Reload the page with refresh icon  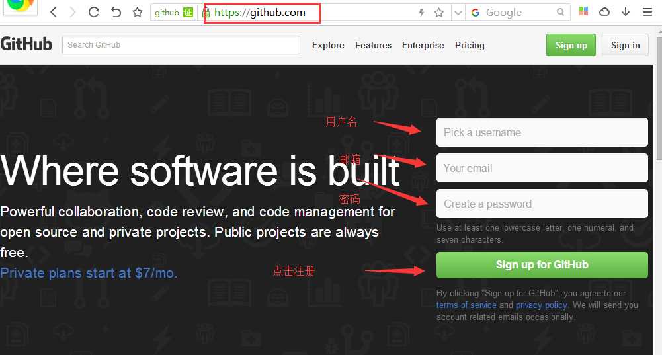(94, 13)
